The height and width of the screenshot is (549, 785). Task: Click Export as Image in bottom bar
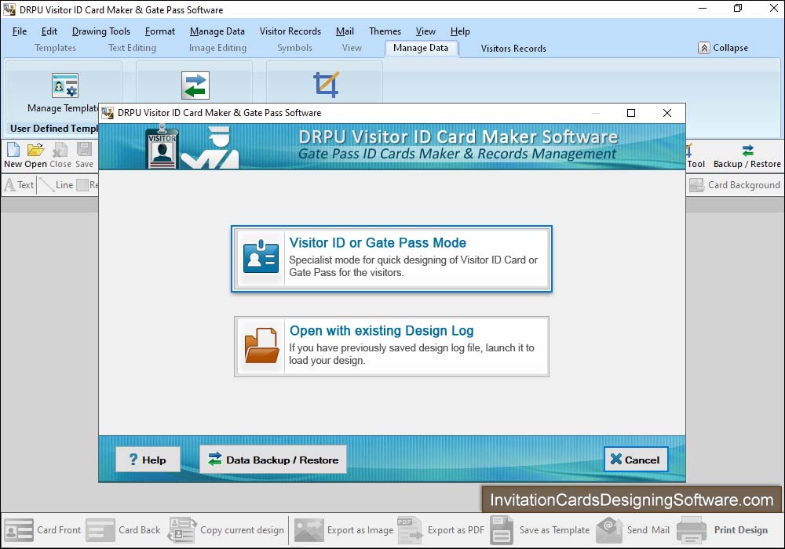344,530
